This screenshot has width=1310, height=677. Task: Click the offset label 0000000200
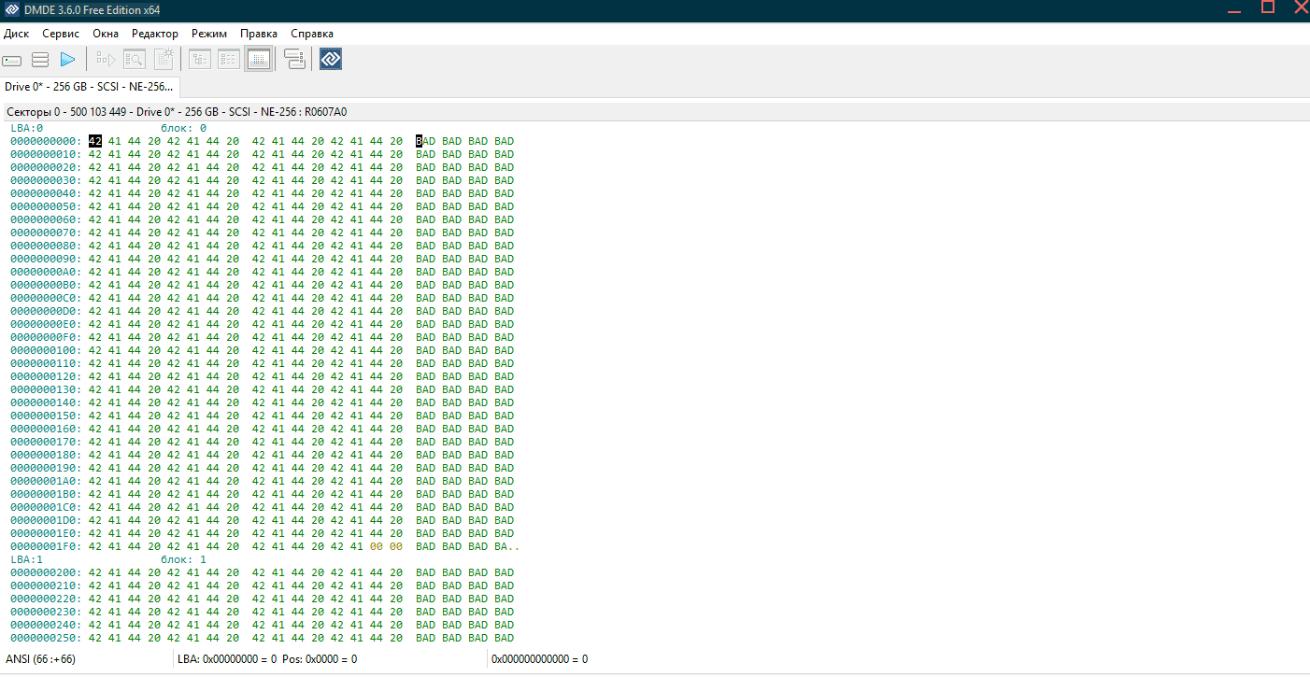(46, 572)
